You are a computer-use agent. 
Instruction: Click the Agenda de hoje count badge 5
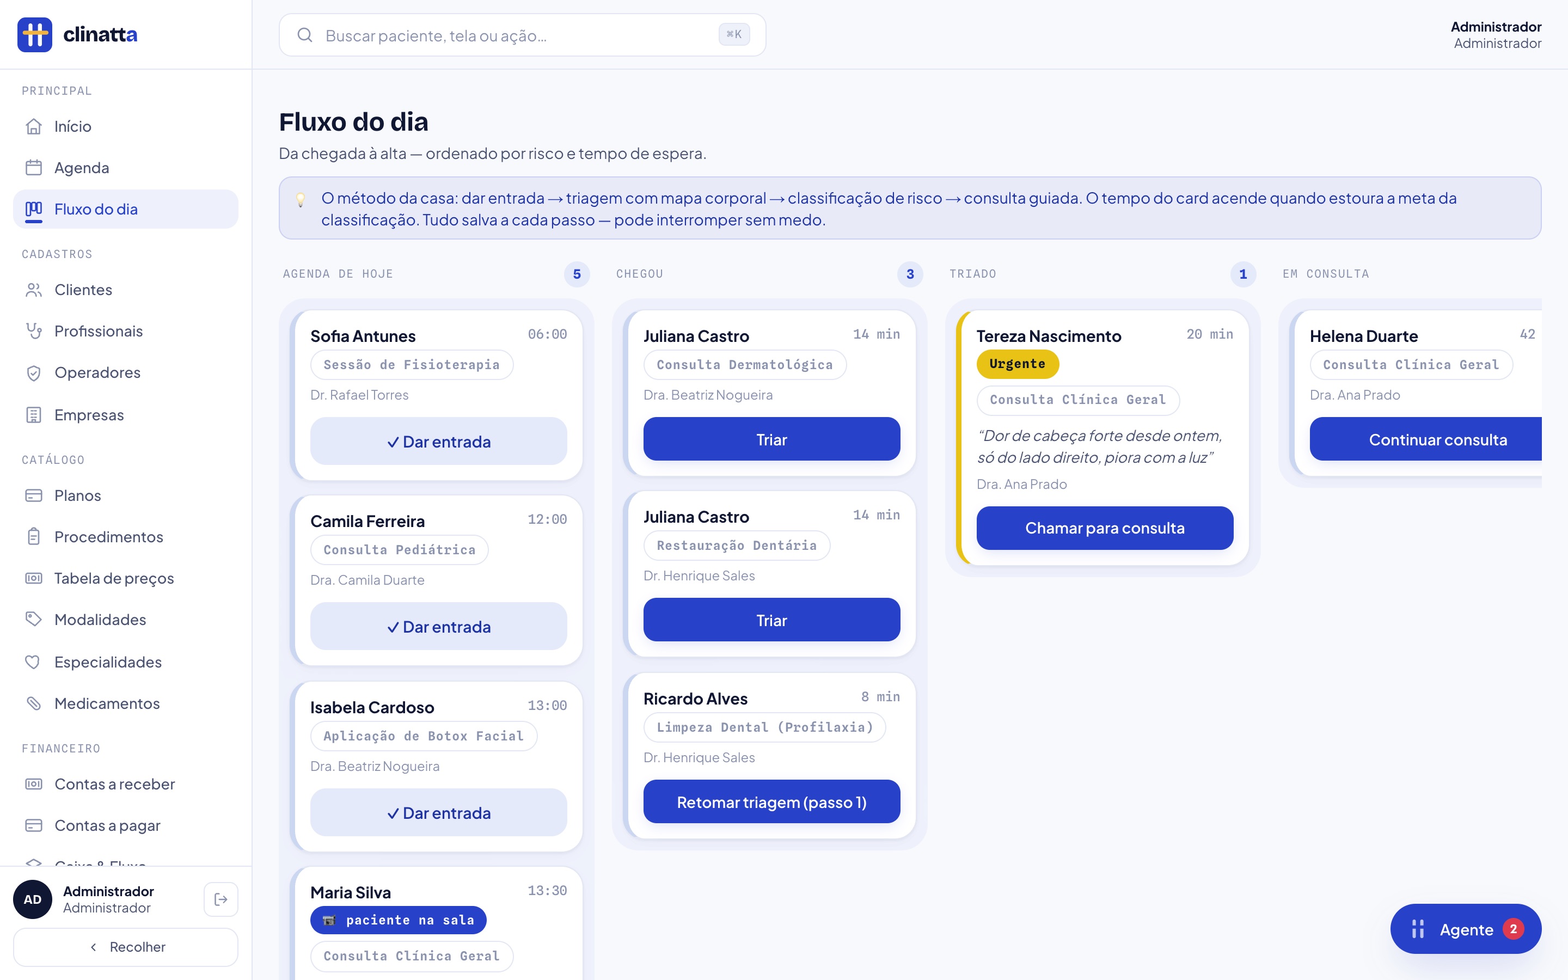(x=577, y=274)
